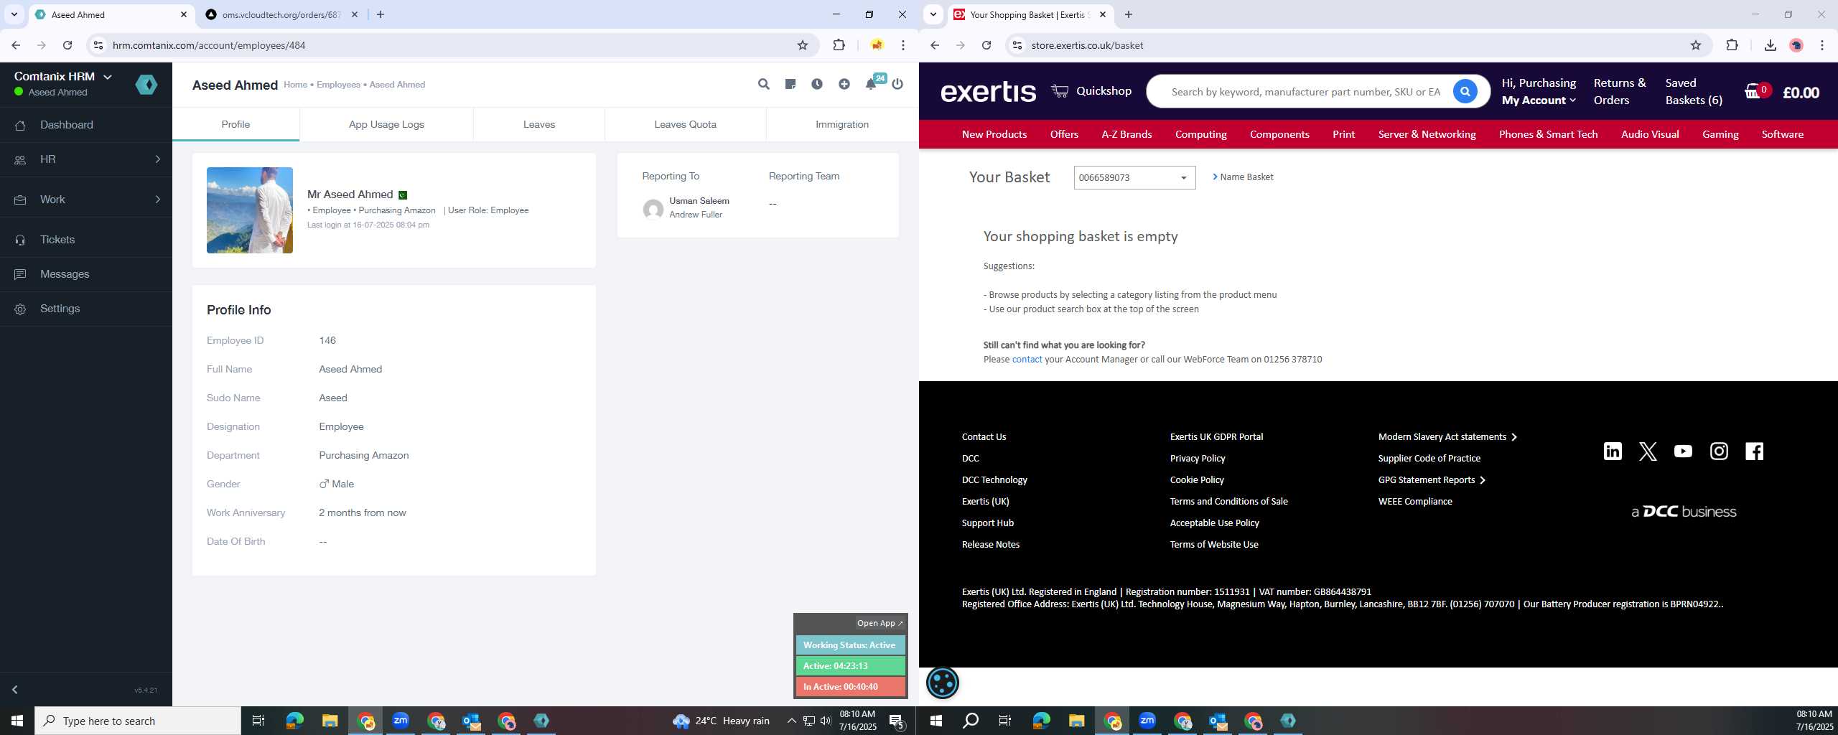Screen dimensions: 1838x735
Task: Click the Name Basket link
Action: coord(1242,177)
